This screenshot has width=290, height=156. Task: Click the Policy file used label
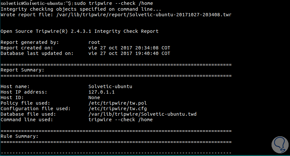coord(25,103)
